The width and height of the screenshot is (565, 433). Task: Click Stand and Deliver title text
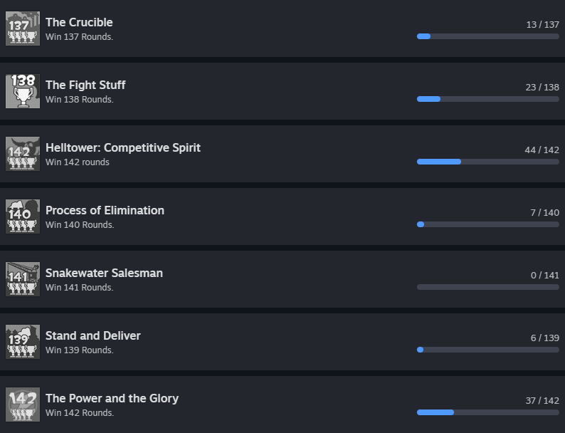(x=93, y=335)
